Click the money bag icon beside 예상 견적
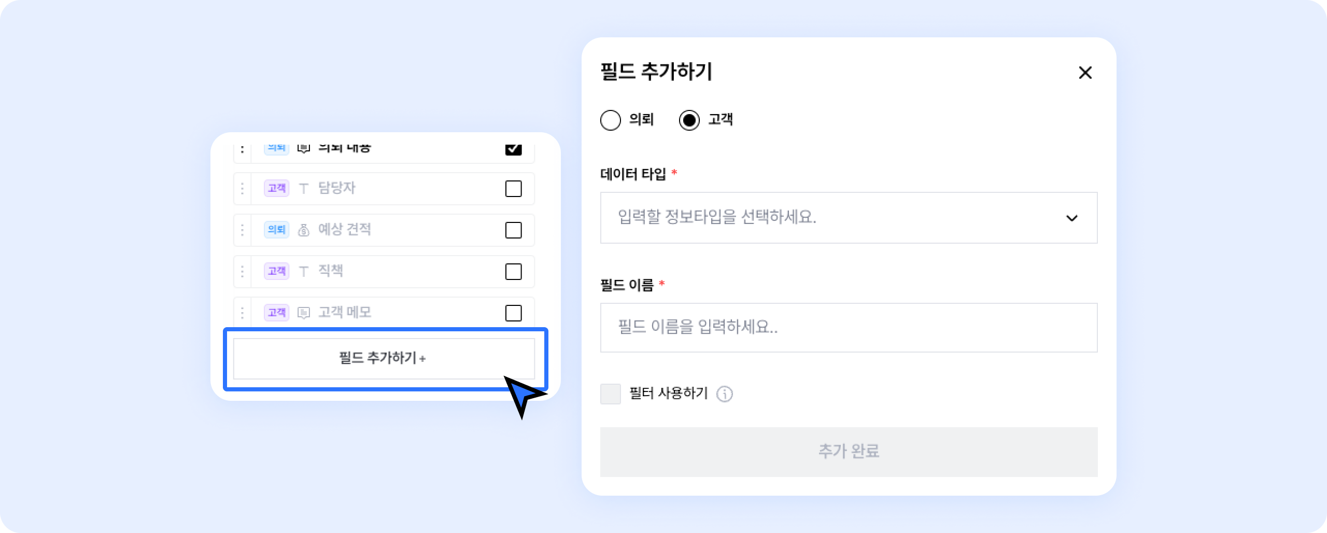 click(x=304, y=230)
